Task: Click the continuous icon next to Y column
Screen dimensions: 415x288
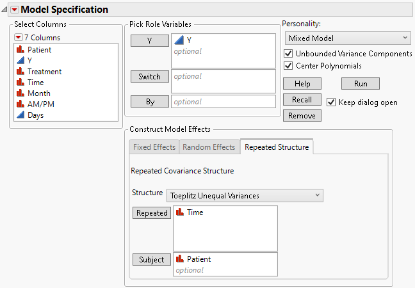Action: pos(20,61)
